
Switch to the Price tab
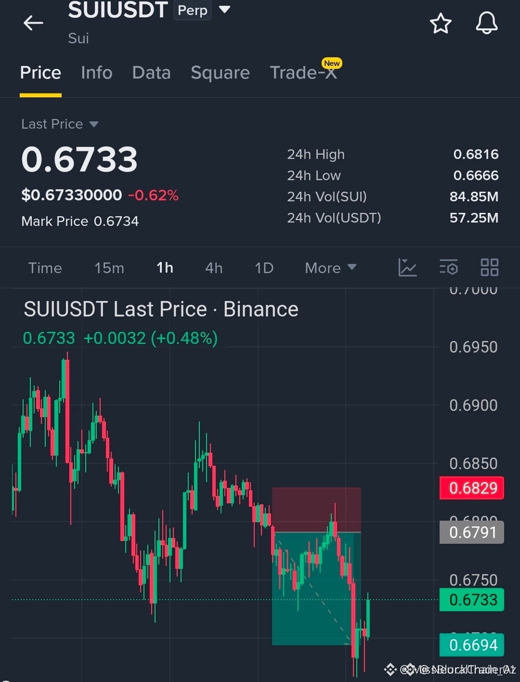pos(40,73)
